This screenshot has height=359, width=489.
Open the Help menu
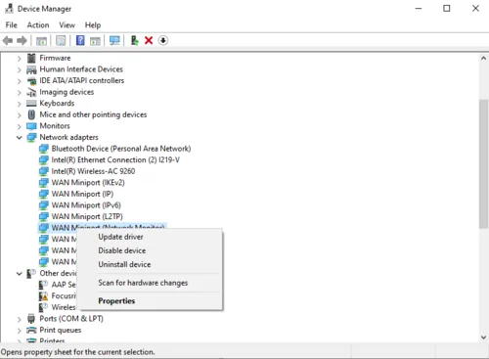tap(93, 25)
